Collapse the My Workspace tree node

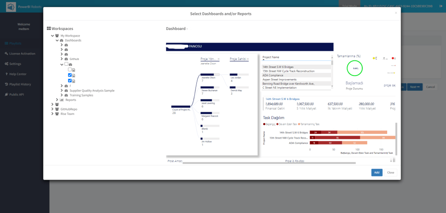click(x=52, y=36)
